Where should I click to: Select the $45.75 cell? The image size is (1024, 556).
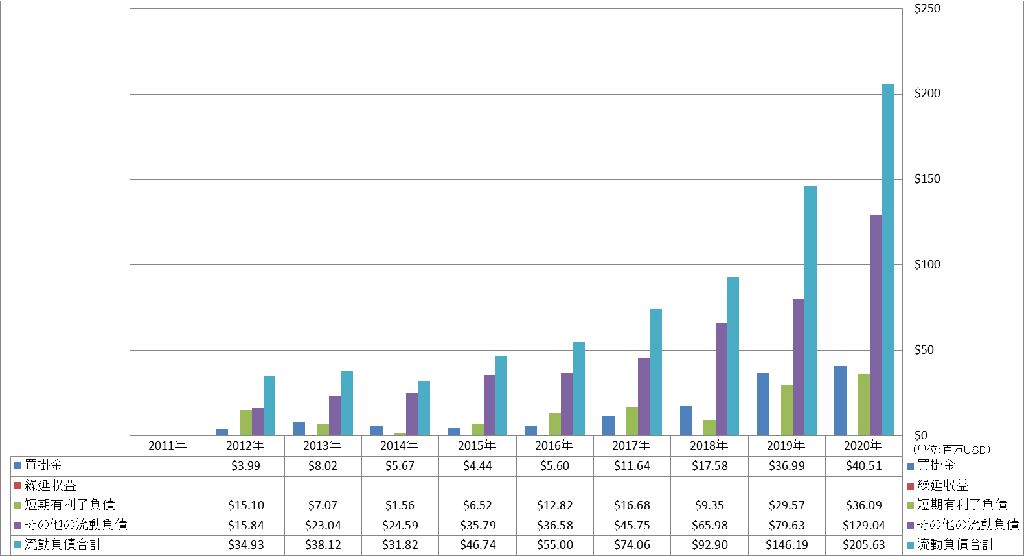click(x=631, y=525)
